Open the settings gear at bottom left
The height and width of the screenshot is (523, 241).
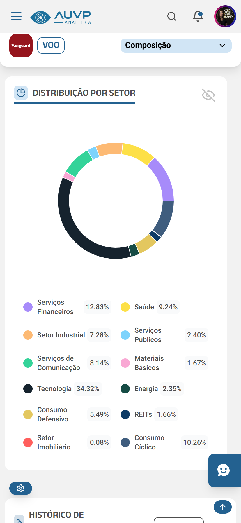coord(20,488)
